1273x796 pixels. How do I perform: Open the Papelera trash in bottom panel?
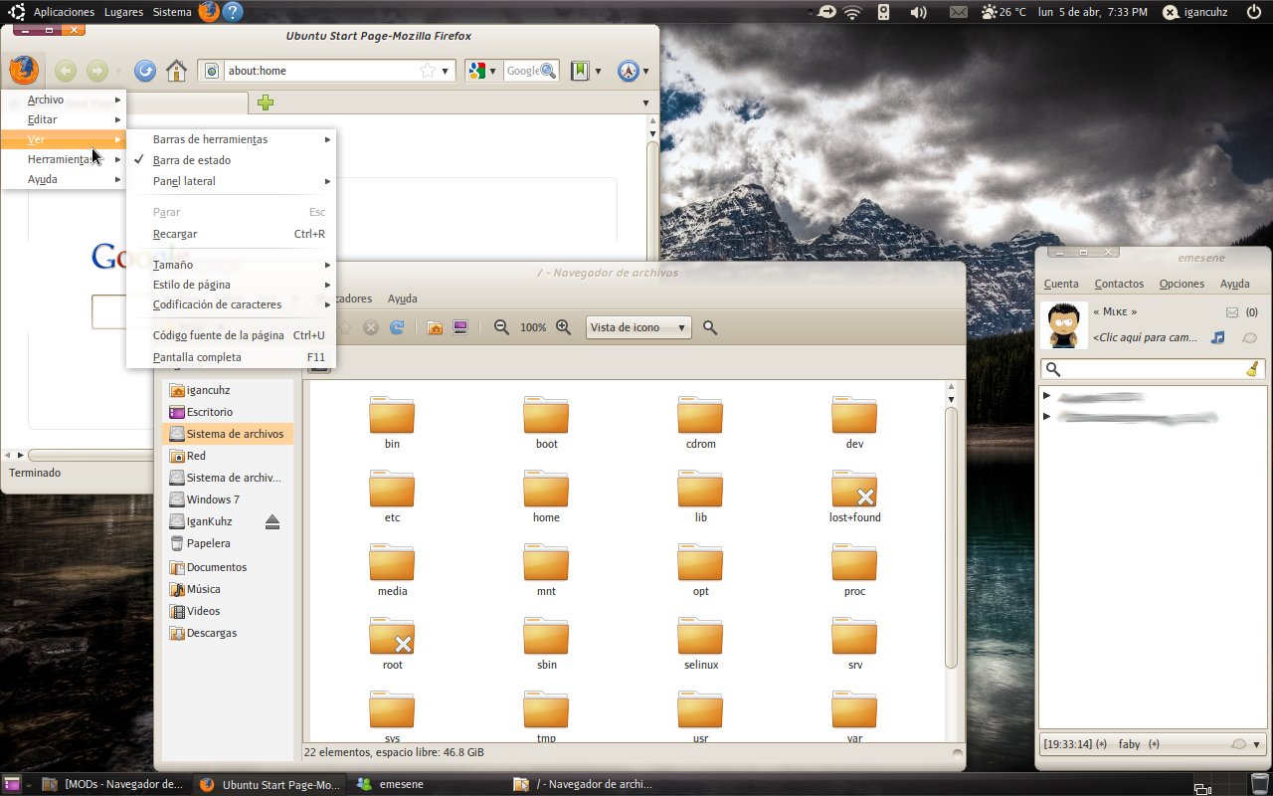coord(1259,784)
